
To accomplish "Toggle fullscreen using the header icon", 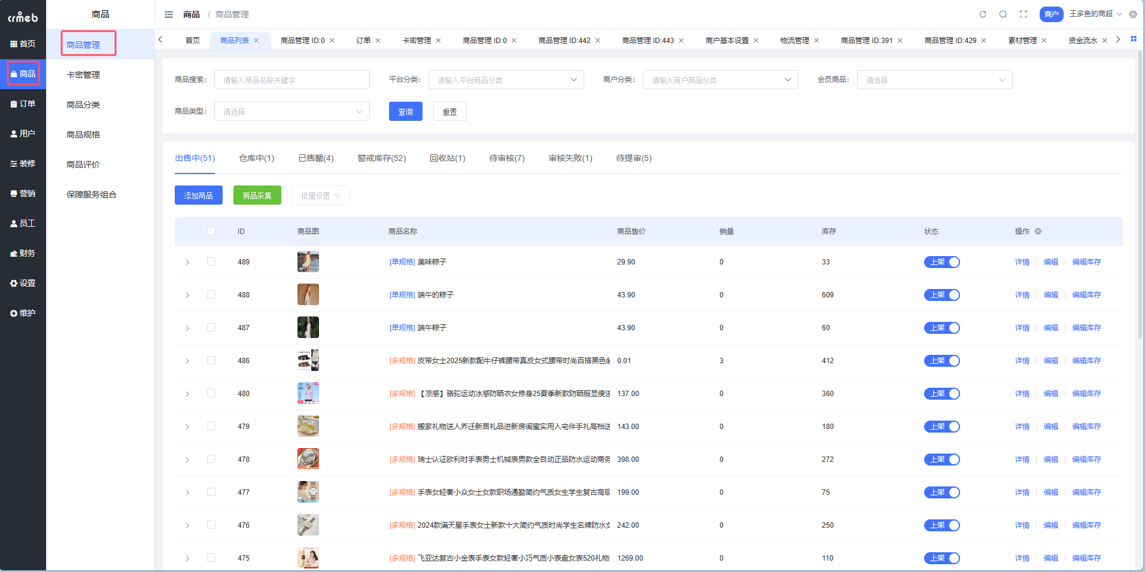I will (x=1023, y=14).
